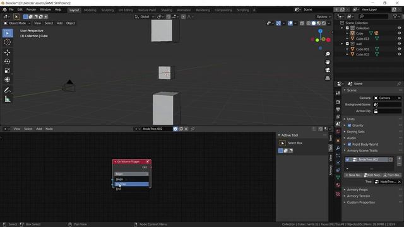The height and width of the screenshot is (227, 404).
Task: Switch perspective/orthographic grid icon
Action: (x=328, y=78)
